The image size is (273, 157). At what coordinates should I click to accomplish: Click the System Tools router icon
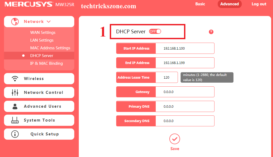click(15, 120)
